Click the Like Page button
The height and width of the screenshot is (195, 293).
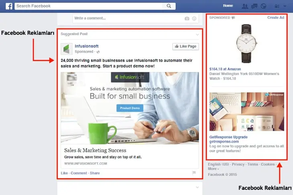tap(185, 46)
